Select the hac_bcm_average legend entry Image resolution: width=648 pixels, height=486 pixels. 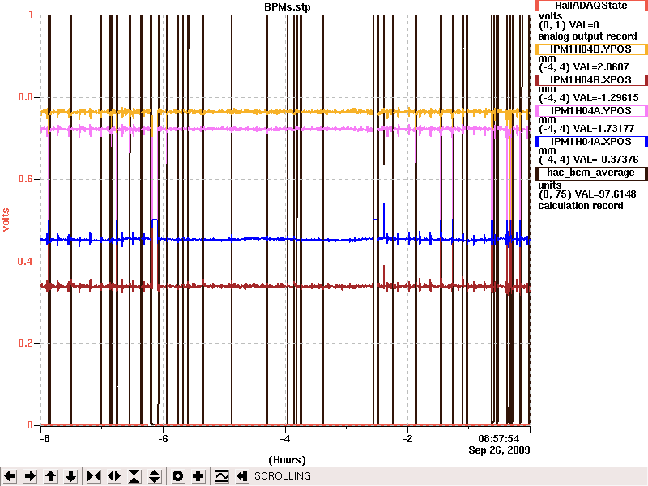[591, 173]
